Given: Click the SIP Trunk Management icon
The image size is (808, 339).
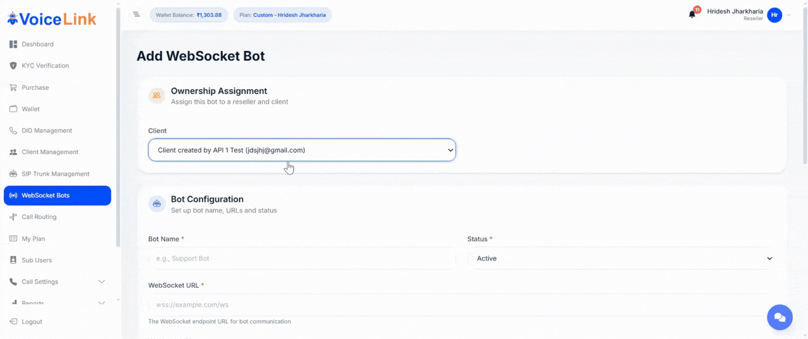Looking at the screenshot, I should click(13, 174).
